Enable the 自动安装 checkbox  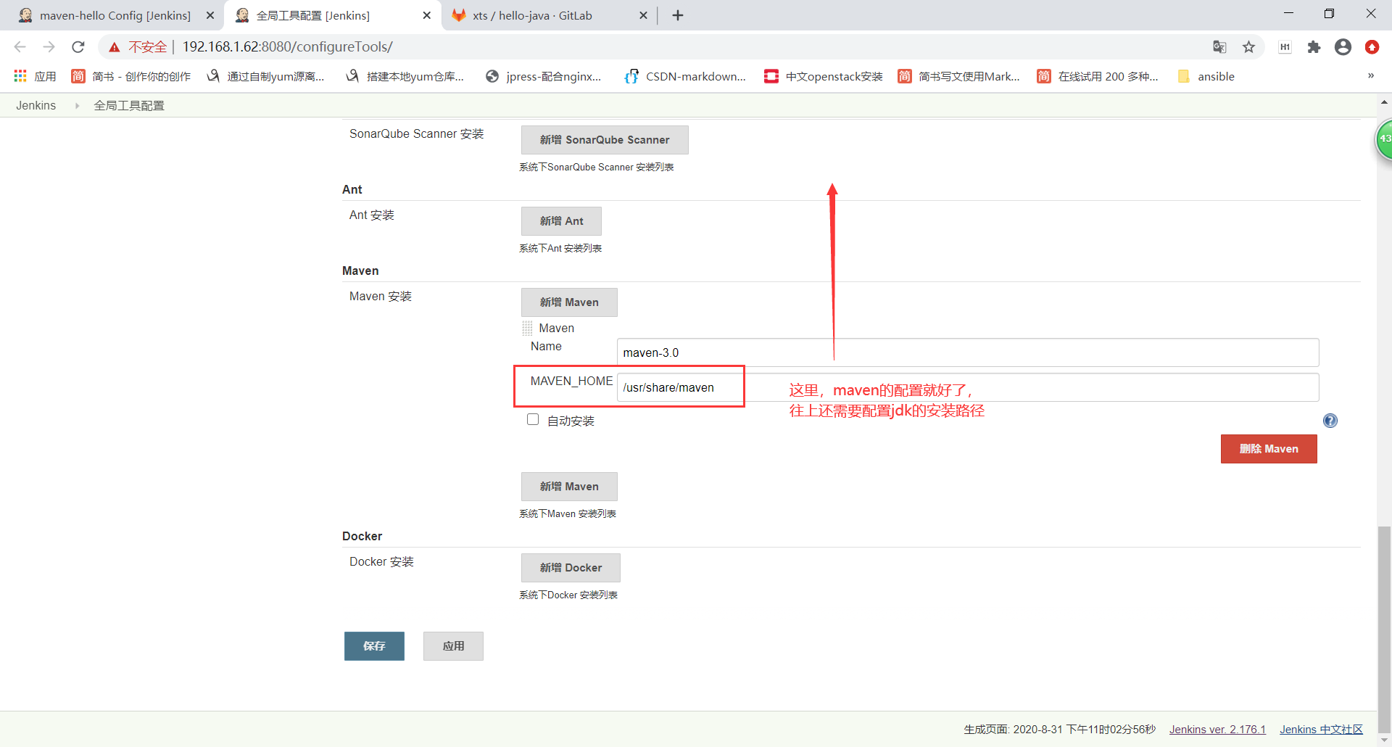point(533,419)
